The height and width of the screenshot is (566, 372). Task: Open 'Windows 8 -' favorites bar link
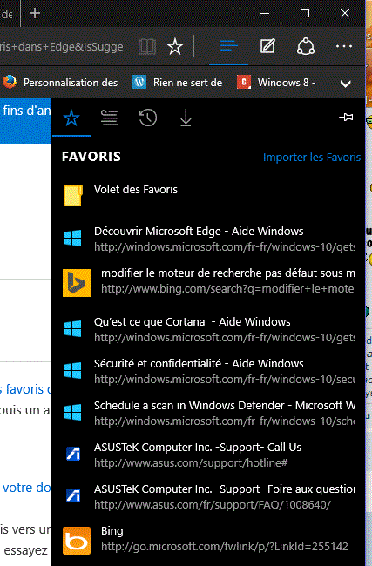click(x=277, y=83)
